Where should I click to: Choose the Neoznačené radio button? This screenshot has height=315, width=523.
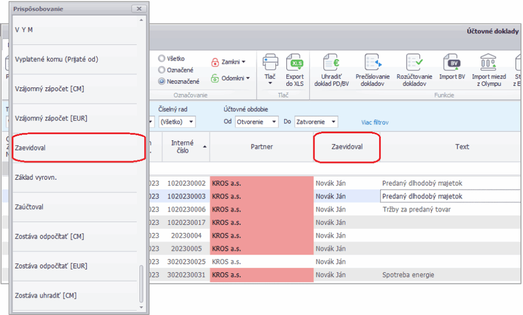coord(162,81)
